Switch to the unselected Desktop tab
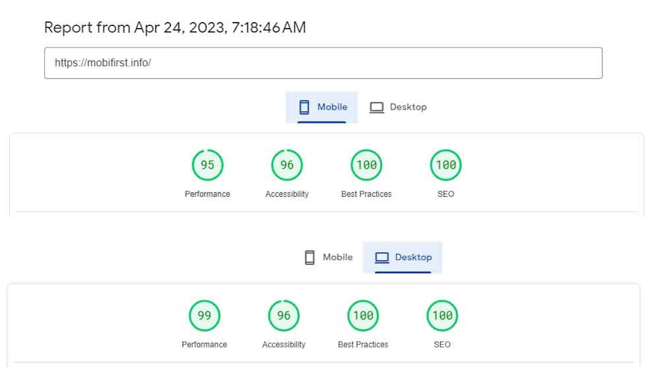This screenshot has height=381, width=647. coord(398,107)
